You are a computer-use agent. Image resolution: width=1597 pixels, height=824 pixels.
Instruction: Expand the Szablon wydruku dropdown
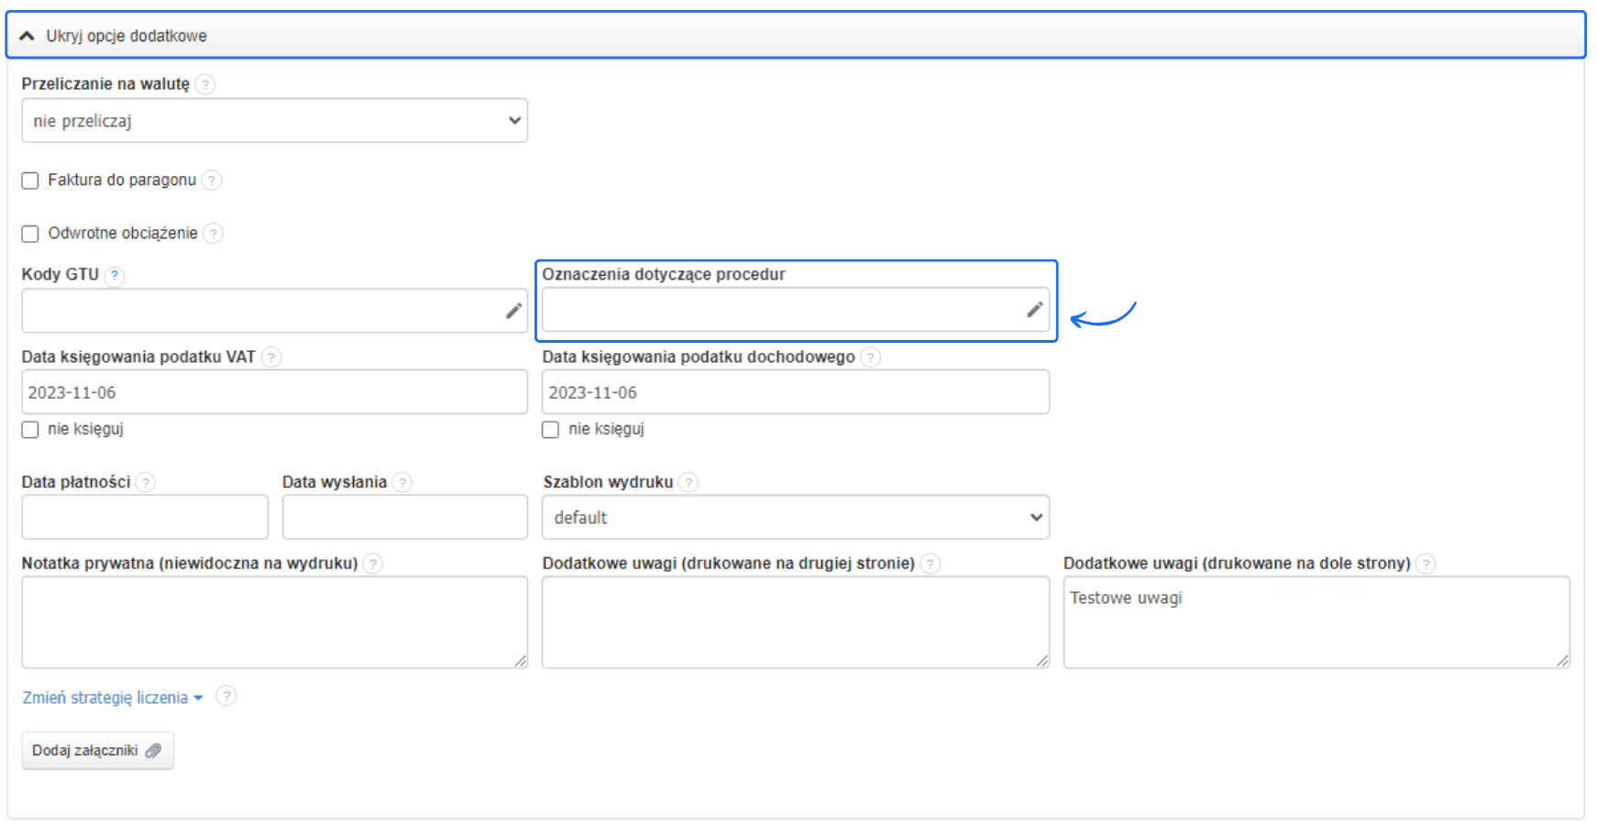point(795,518)
